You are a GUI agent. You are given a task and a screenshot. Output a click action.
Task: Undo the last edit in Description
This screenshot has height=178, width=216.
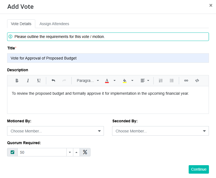(x=53, y=81)
